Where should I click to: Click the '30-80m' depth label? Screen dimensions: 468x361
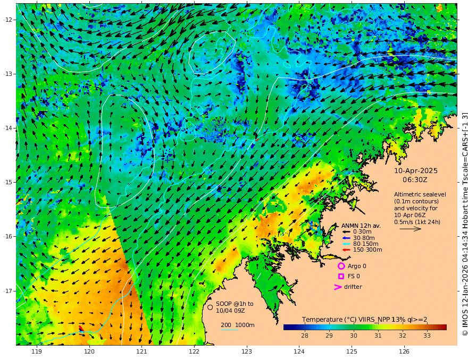tap(364, 238)
